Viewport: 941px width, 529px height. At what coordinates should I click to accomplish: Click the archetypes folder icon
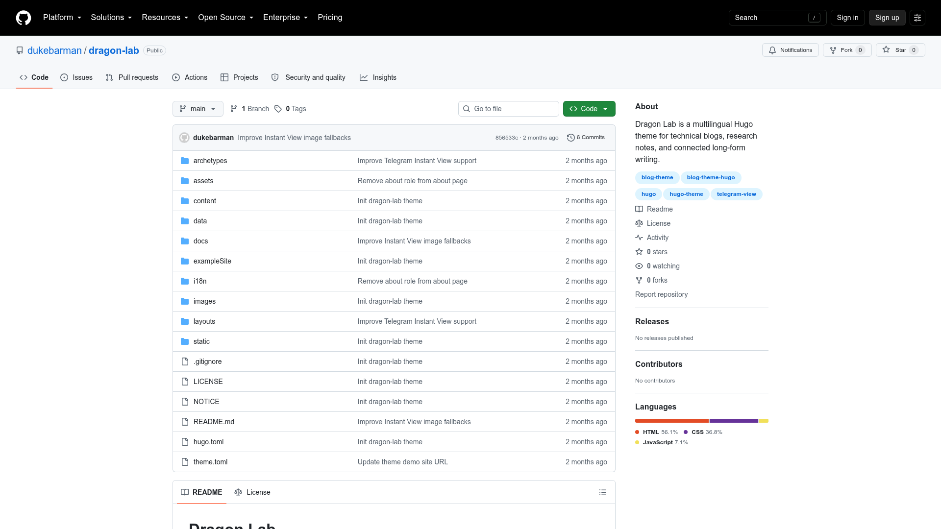[x=185, y=161]
